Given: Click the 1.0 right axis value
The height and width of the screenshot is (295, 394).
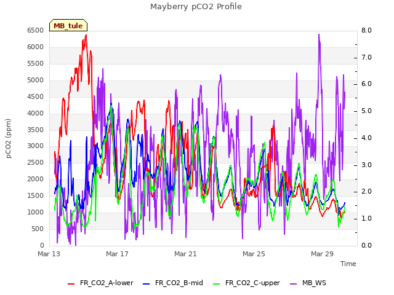Looking at the screenshot, I should click(x=366, y=219).
